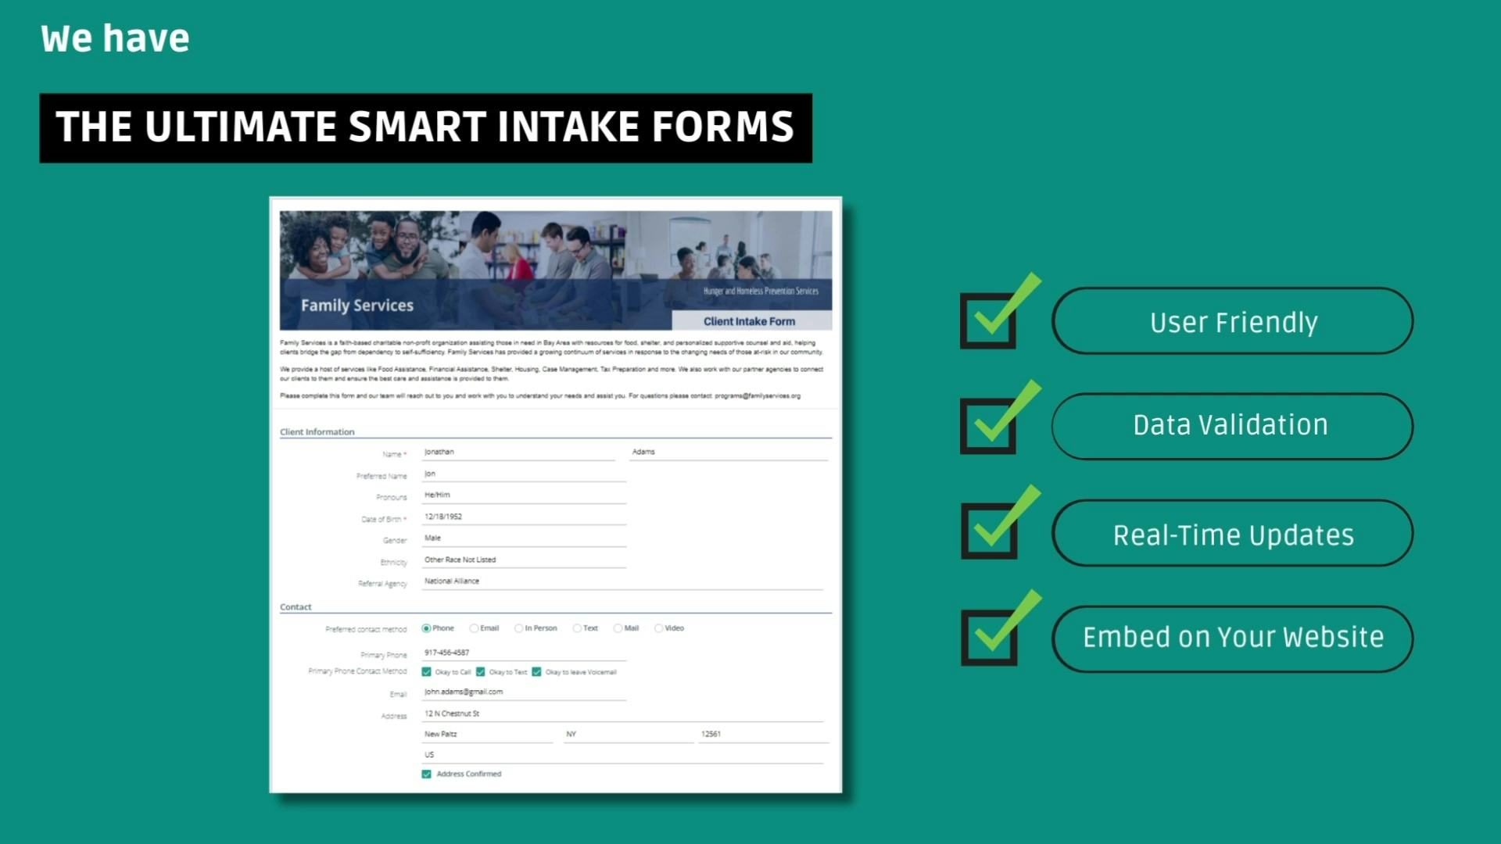The image size is (1501, 844).
Task: Click the Date of Birth input field
Action: click(x=524, y=517)
